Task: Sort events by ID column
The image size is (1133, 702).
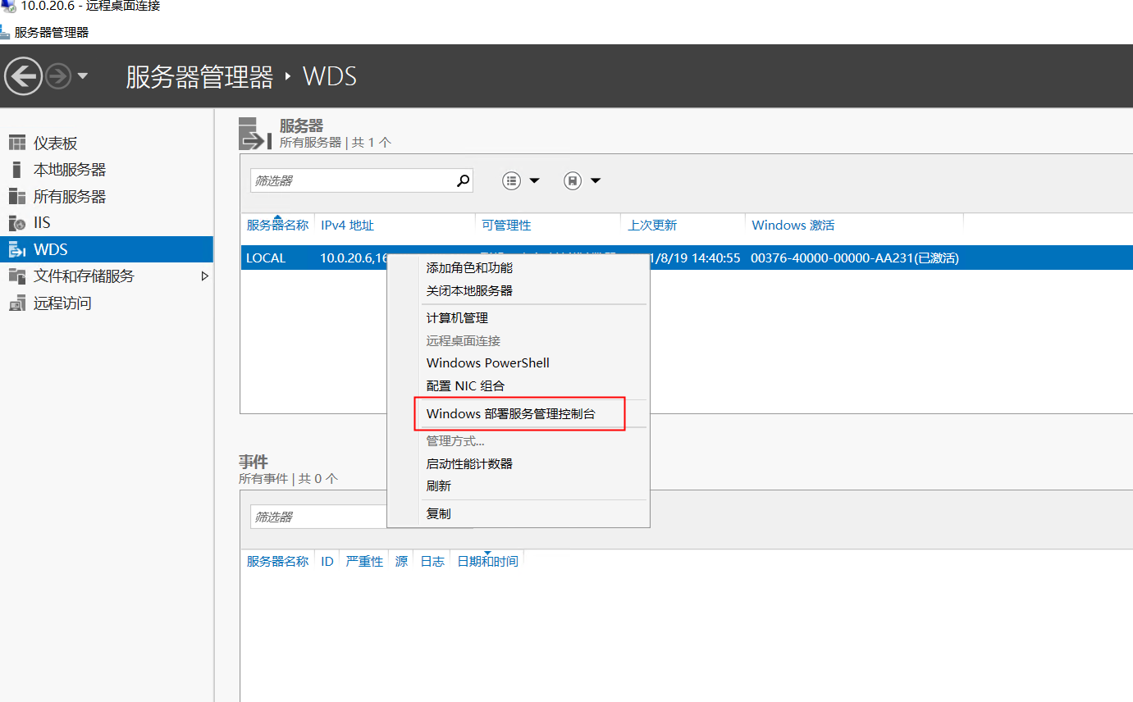Action: click(x=327, y=562)
